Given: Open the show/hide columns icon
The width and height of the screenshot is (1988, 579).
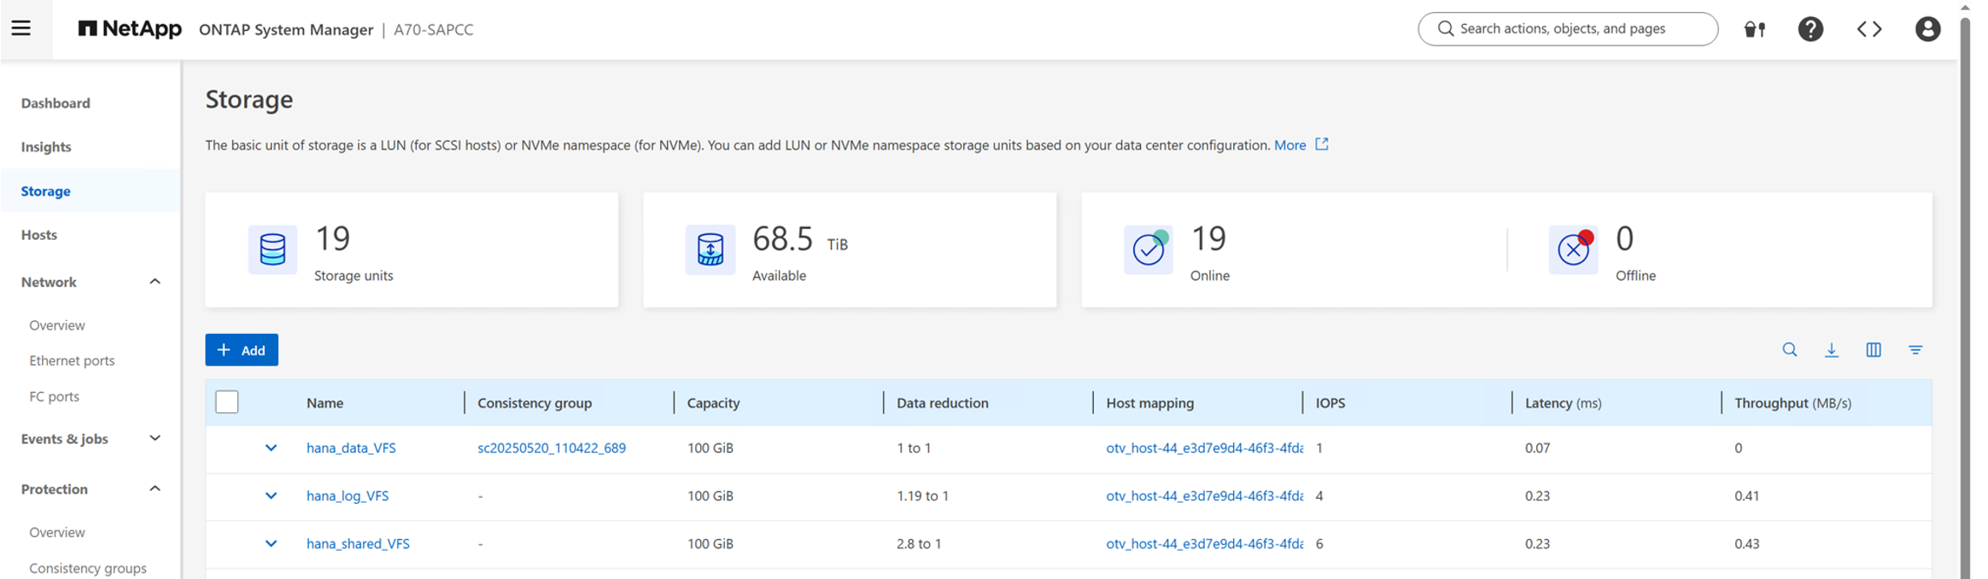Looking at the screenshot, I should coord(1873,349).
